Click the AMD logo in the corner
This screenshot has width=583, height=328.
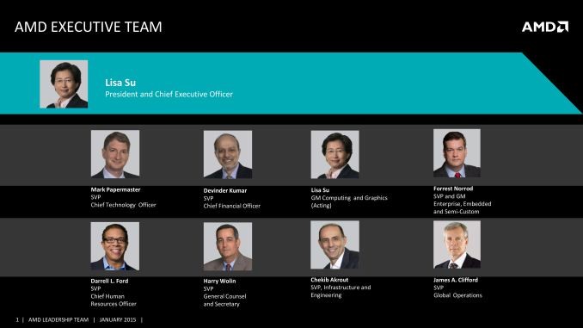[x=545, y=27]
